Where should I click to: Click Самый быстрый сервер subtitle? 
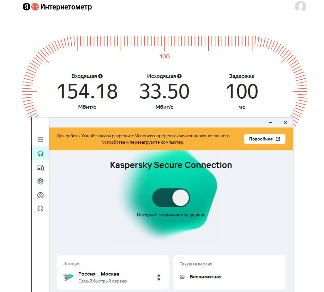click(103, 281)
